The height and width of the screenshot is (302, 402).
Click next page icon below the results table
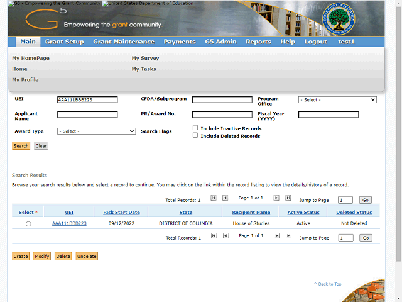277,236
